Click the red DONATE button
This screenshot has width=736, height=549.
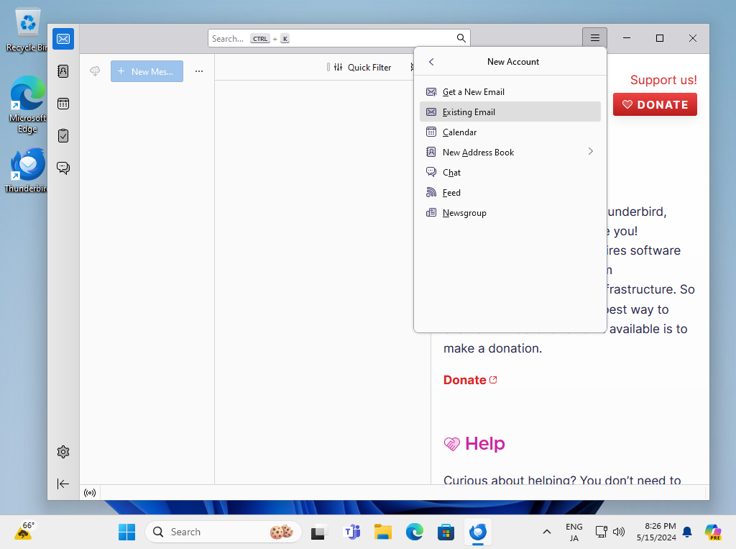coord(655,104)
